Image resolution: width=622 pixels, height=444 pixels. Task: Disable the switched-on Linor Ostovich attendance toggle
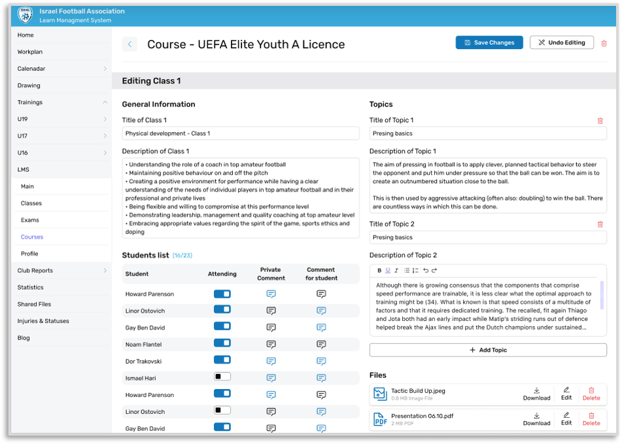pos(222,309)
